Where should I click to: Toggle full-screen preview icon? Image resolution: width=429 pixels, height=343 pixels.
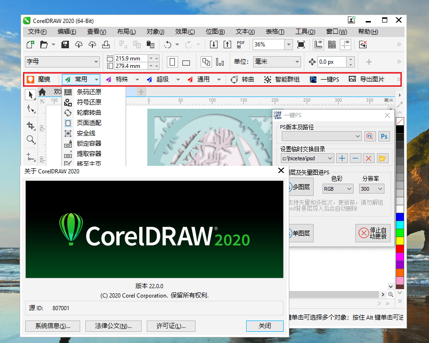(301, 45)
